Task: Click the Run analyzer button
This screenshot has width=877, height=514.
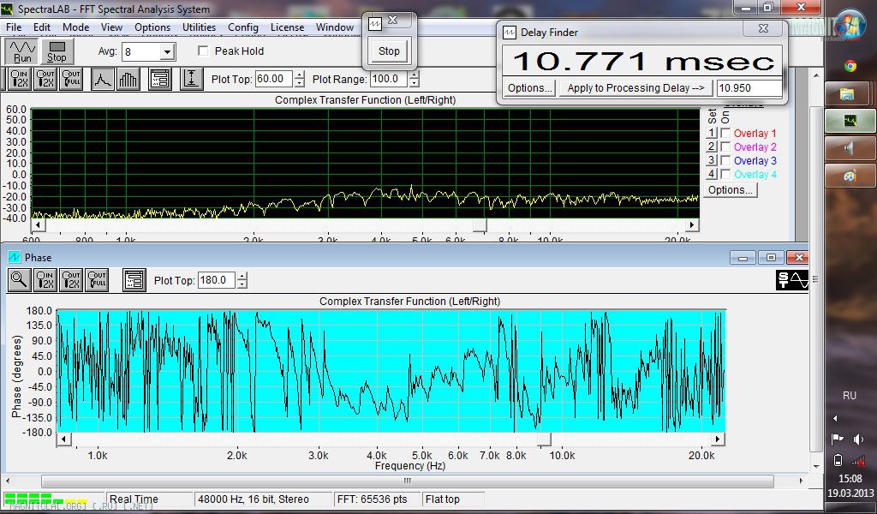Action: pyautogui.click(x=22, y=51)
